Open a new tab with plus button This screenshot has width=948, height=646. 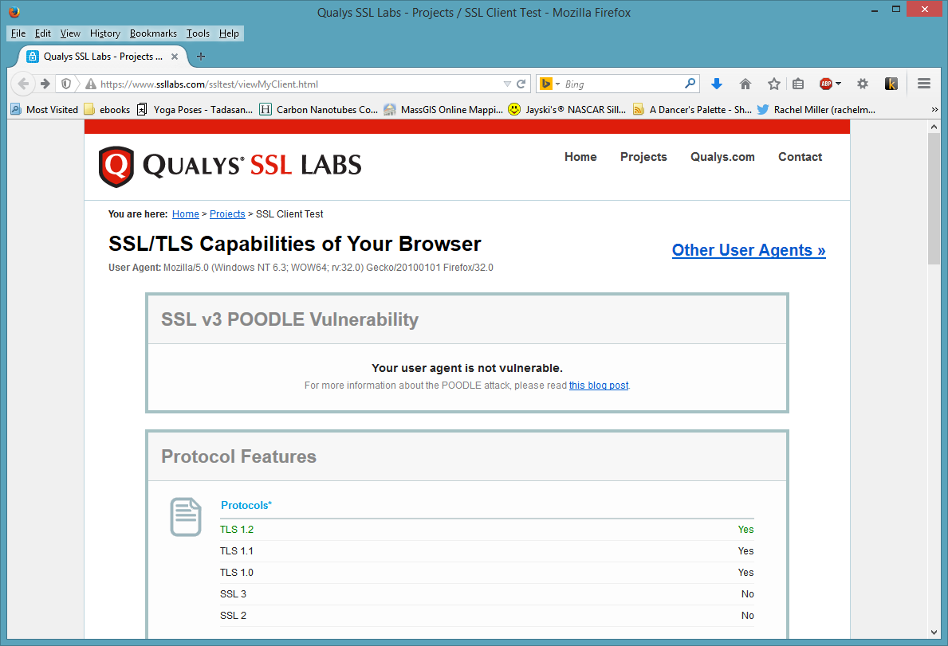click(202, 56)
